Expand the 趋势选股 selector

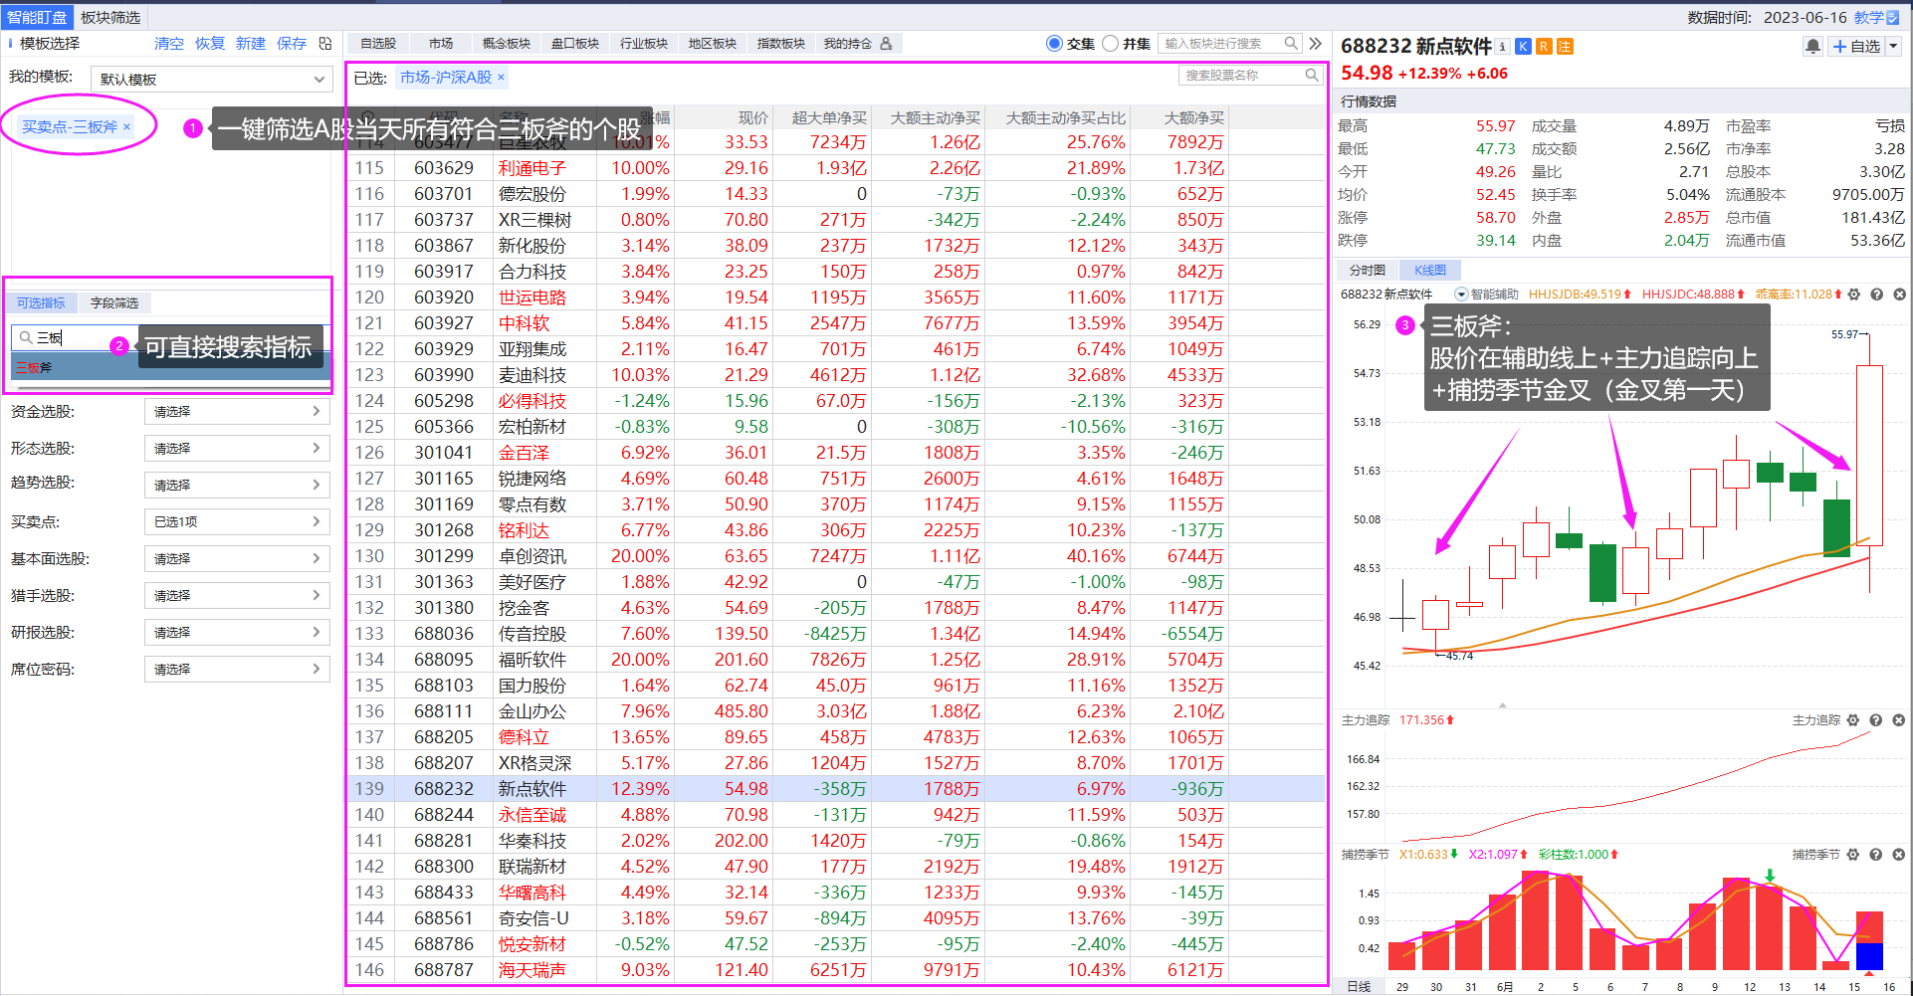pyautogui.click(x=236, y=486)
